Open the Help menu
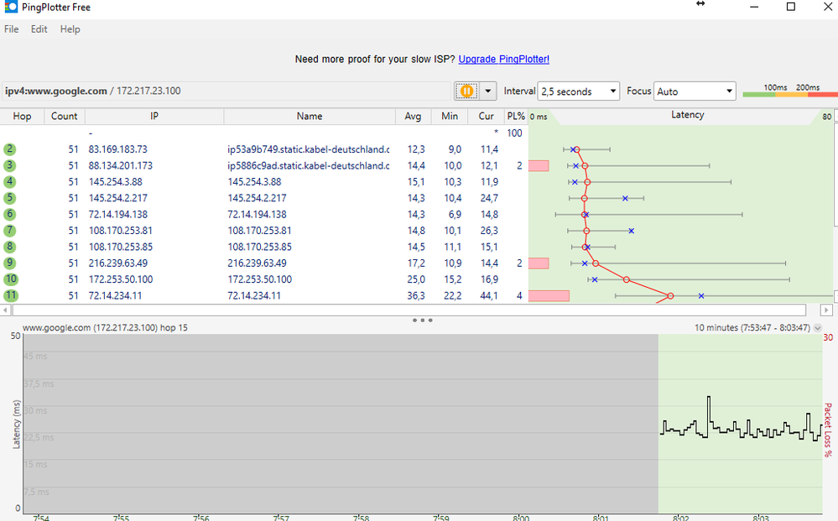 pos(70,29)
